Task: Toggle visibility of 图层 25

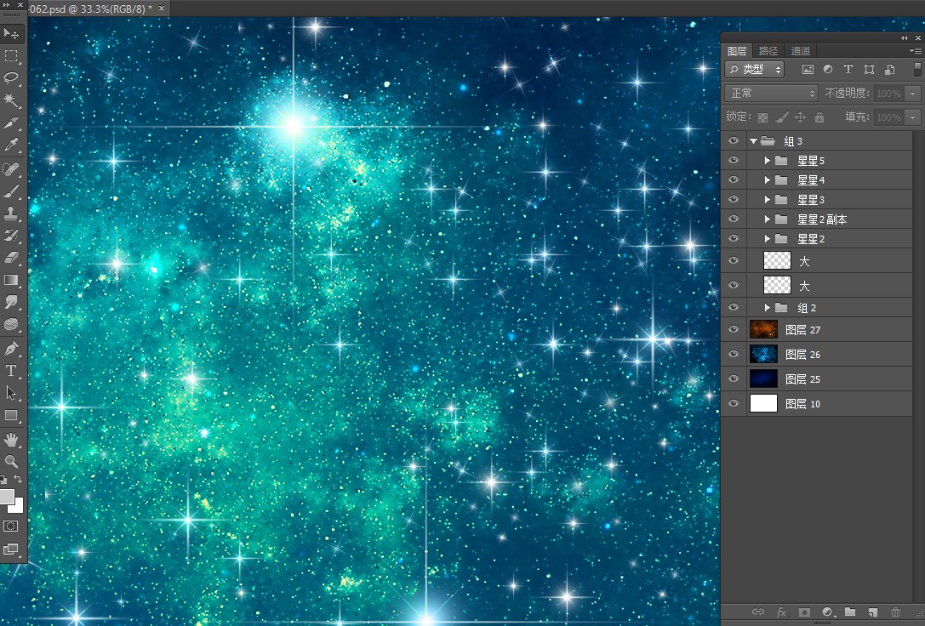Action: (x=734, y=379)
